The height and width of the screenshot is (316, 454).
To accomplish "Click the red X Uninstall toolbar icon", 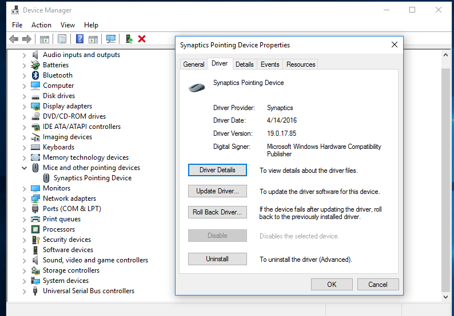I will pyautogui.click(x=142, y=39).
